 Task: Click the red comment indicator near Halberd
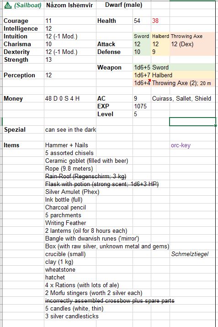click(149, 80)
